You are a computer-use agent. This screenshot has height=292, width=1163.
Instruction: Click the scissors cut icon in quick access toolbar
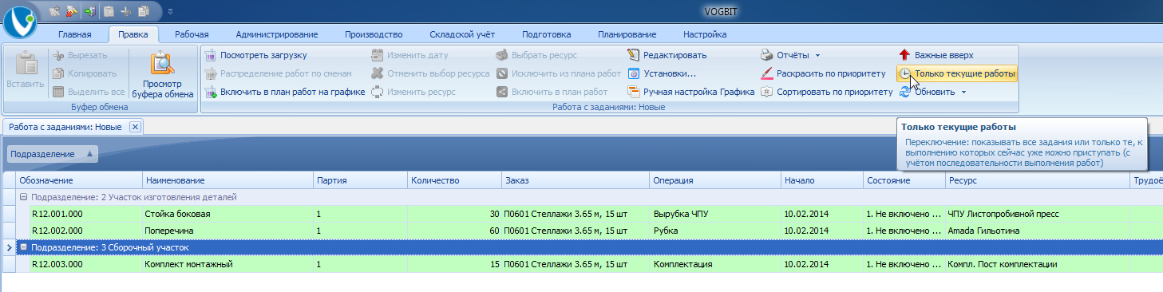pos(125,11)
